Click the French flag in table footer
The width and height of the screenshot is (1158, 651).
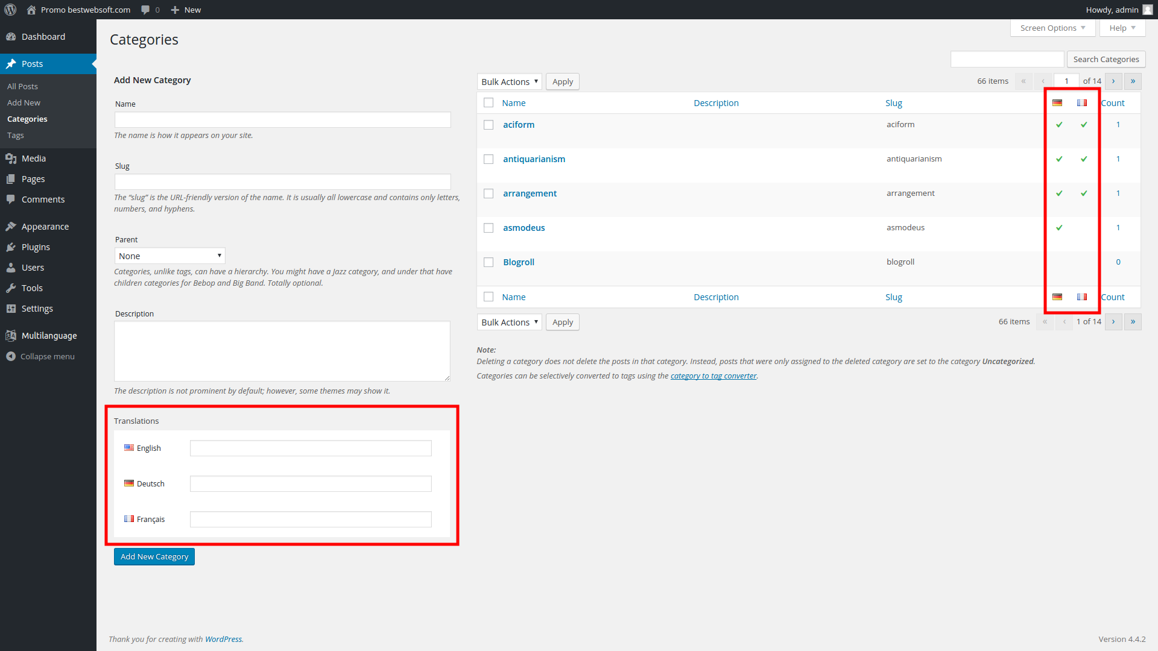pos(1082,297)
